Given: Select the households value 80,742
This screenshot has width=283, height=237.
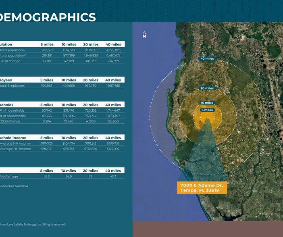Looking at the screenshot, I should pyautogui.click(x=47, y=110).
